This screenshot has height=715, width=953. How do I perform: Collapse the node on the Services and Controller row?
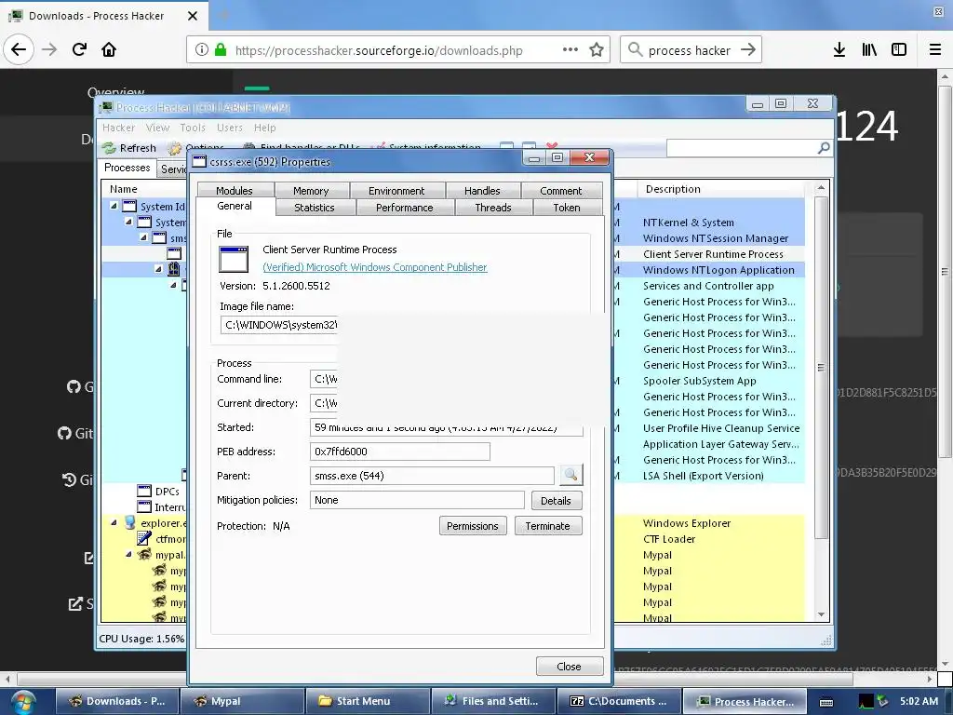click(173, 285)
